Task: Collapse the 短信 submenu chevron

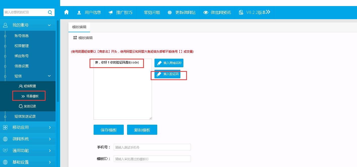Action: [x=49, y=76]
